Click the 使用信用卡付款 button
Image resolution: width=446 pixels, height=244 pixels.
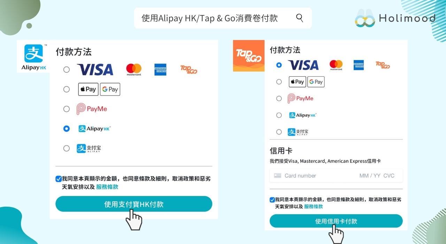(x=336, y=221)
